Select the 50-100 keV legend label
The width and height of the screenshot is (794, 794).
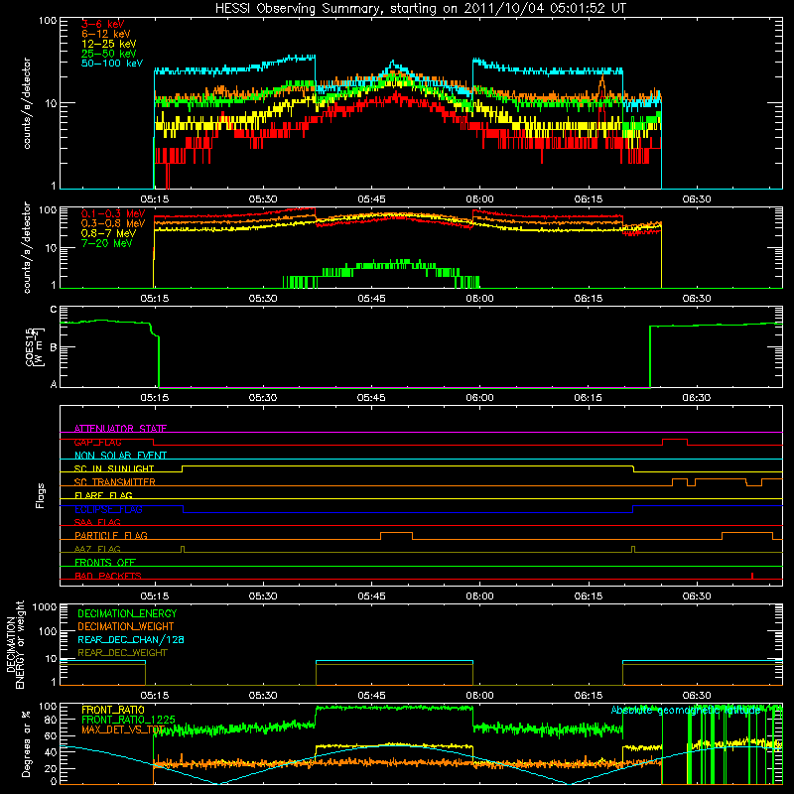point(112,64)
